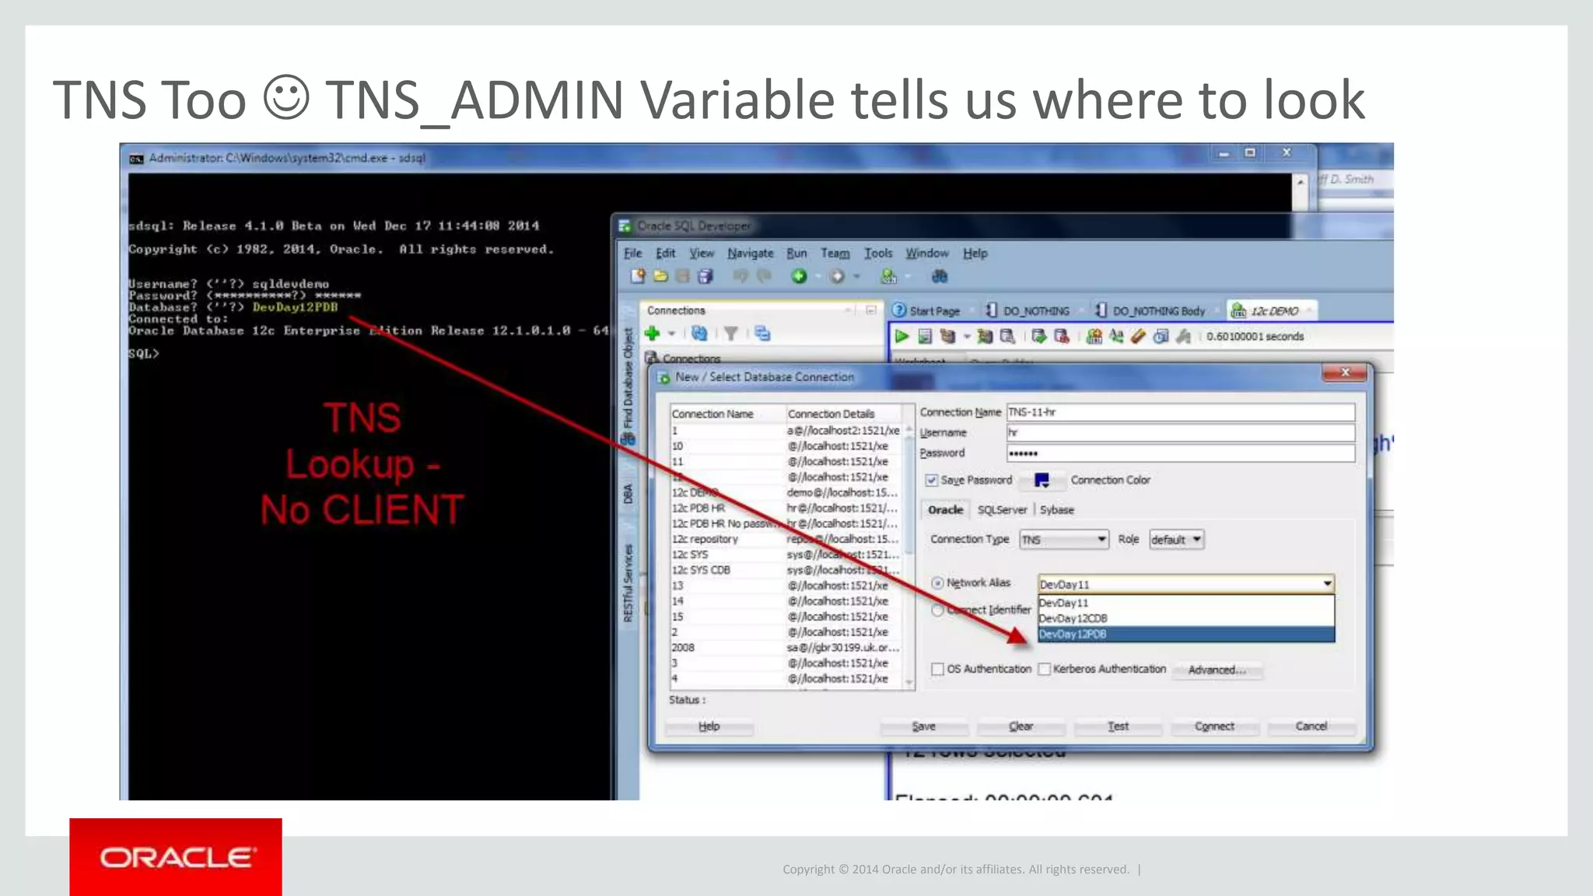The height and width of the screenshot is (896, 1593).
Task: Enable the OS Authentication checkbox
Action: click(938, 669)
